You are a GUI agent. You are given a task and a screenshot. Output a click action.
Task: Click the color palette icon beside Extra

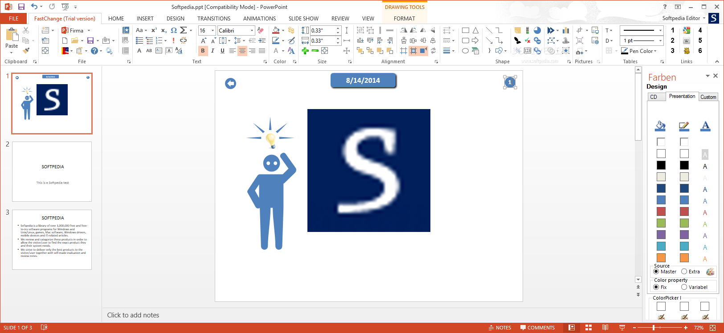[710, 272]
